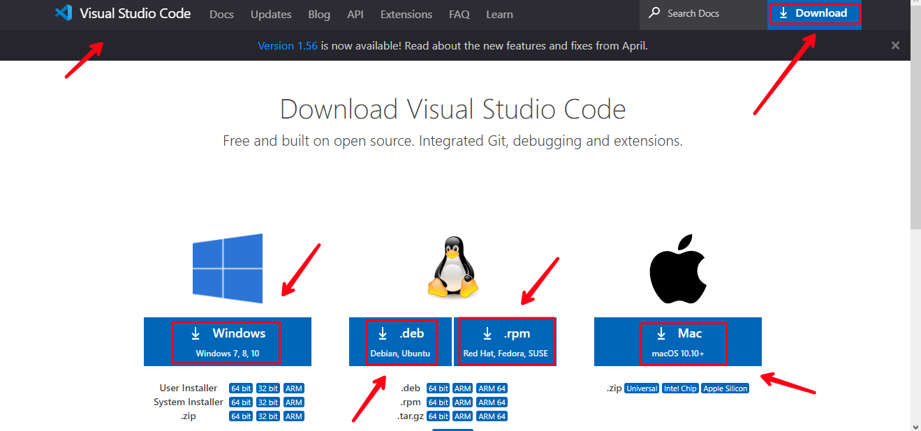Select Windows .zip ARM
This screenshot has width=921, height=431.
294,416
